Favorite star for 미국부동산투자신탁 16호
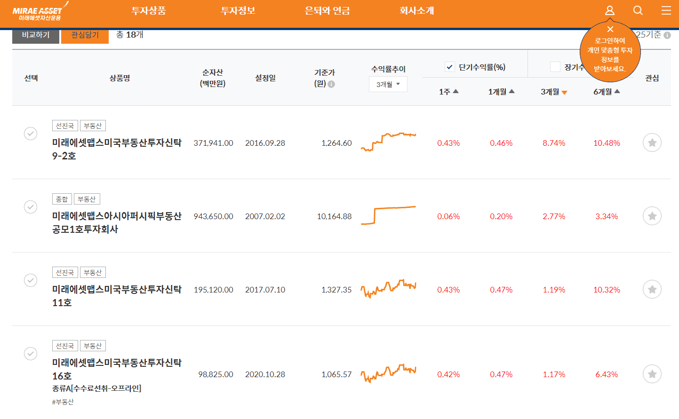The image size is (679, 419). 652,374
